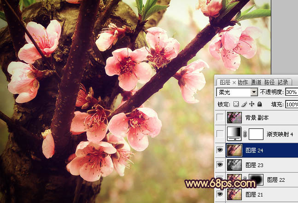Click the 背景 副本 layer thumbnail
The width and height of the screenshot is (298, 203).
[234, 118]
